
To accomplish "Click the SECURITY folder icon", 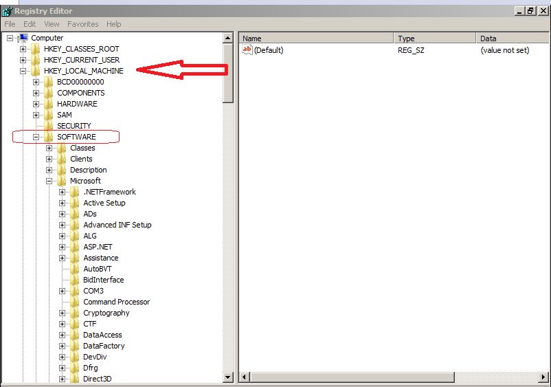I will point(49,126).
